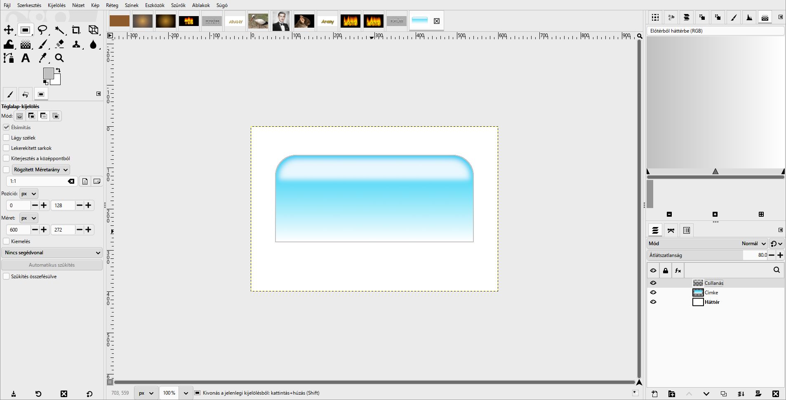This screenshot has width=786, height=400.
Task: Open the Szűrők menu
Action: pyautogui.click(x=178, y=5)
